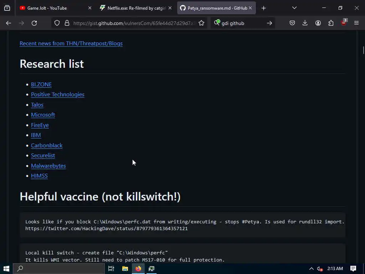Open the Carbonblack research link
The width and height of the screenshot is (365, 274).
pyautogui.click(x=47, y=146)
